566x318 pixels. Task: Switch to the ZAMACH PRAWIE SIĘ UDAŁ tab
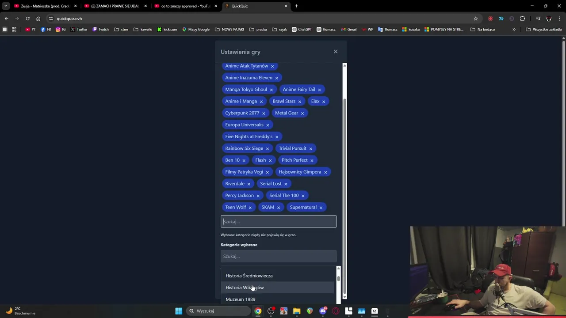115,6
